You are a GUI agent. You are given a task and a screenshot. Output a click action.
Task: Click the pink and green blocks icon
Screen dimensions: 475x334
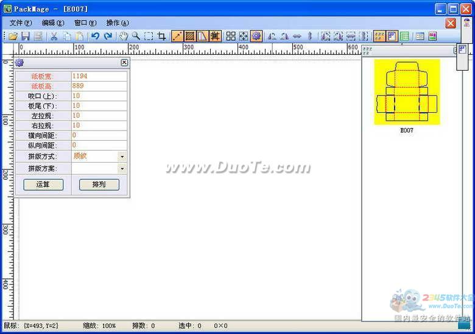point(432,37)
